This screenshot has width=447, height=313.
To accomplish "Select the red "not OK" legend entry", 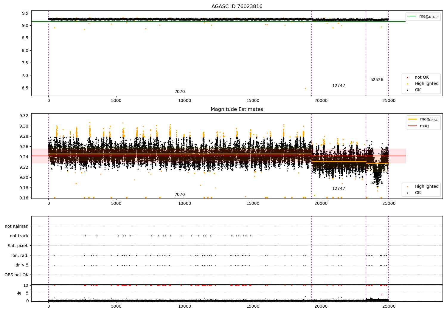I will [x=418, y=78].
